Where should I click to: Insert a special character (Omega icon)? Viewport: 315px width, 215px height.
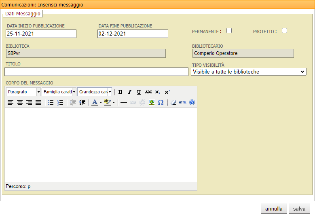(x=161, y=103)
